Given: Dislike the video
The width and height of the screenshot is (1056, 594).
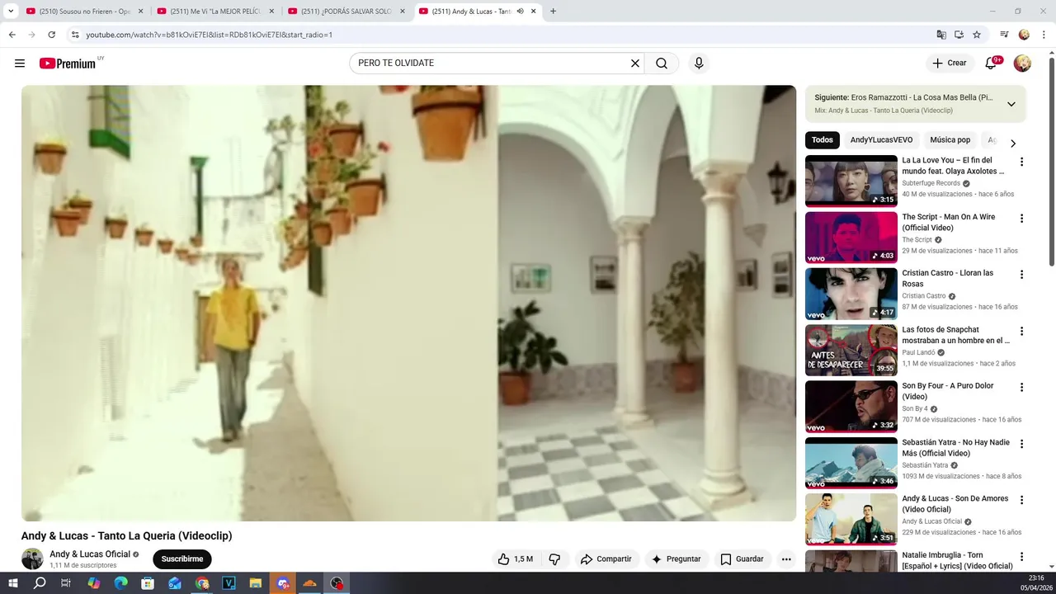Looking at the screenshot, I should 554,559.
